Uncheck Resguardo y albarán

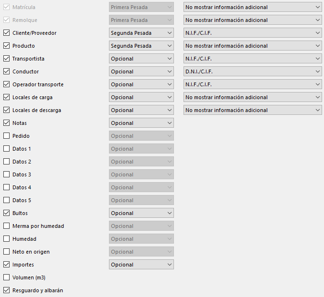(x=6, y=290)
